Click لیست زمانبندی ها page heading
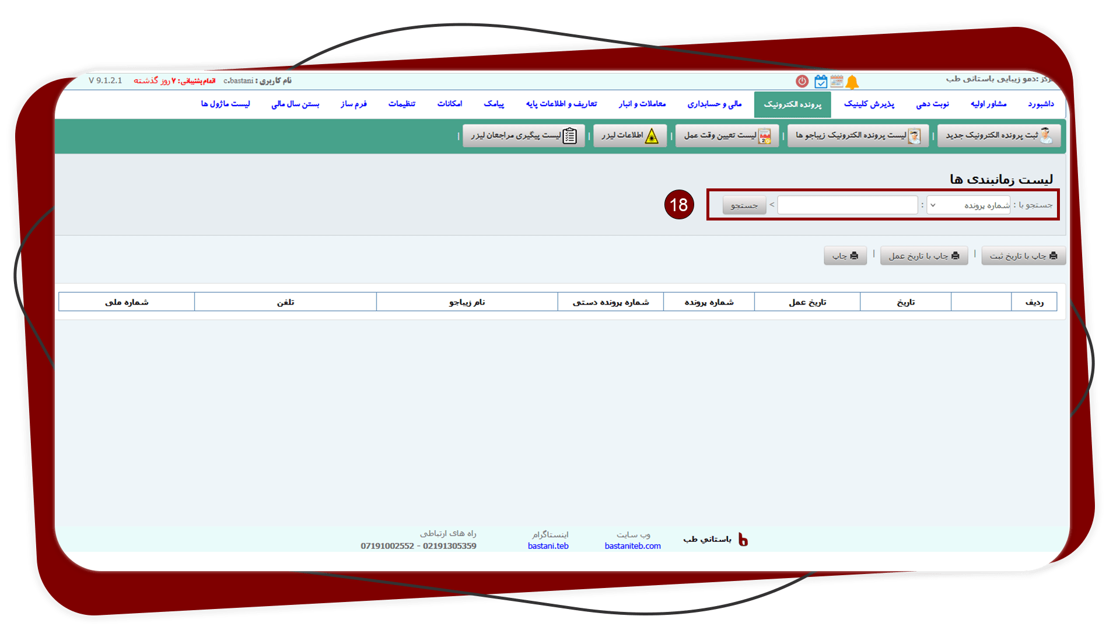This screenshot has height=630, width=1120. (x=1001, y=179)
